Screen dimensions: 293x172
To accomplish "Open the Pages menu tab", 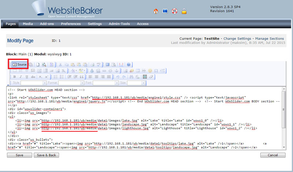I will click(x=11, y=24).
